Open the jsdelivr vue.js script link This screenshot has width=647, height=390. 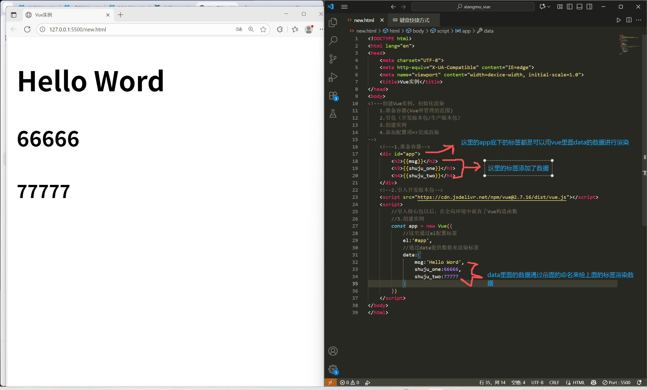(492, 197)
